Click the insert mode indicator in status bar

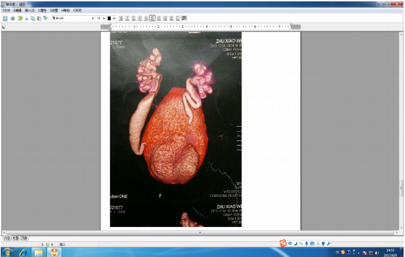(62, 245)
